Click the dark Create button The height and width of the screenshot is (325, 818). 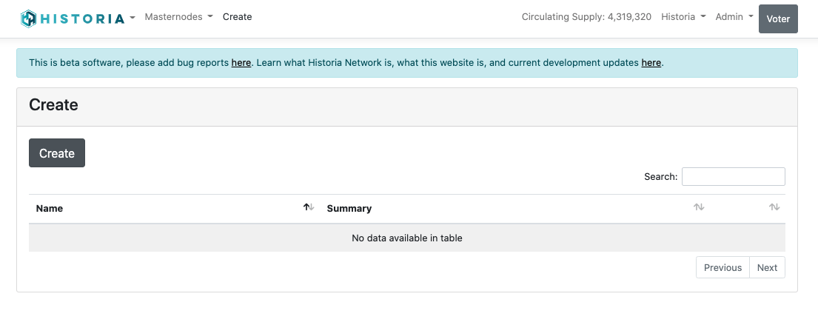click(x=57, y=153)
